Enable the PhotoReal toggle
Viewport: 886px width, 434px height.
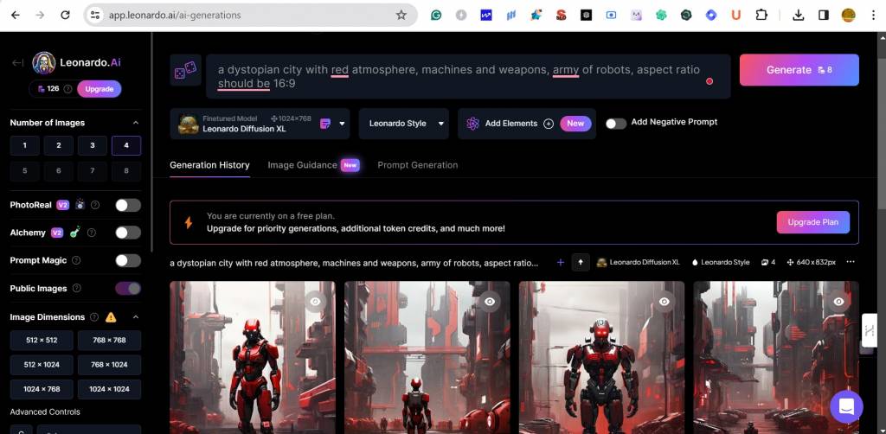[x=127, y=205]
